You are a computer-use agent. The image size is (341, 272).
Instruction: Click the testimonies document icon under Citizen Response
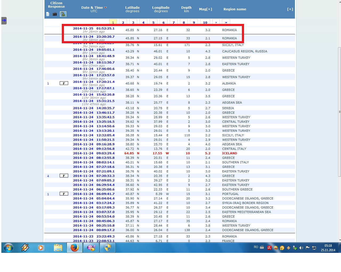coord(48,14)
